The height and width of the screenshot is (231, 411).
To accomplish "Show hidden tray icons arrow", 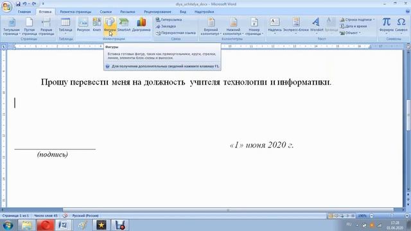I will 357,225.
